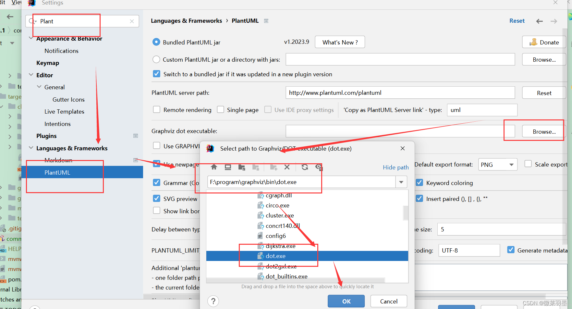Click the IntelliJ logo in path dialog title

(x=210, y=149)
